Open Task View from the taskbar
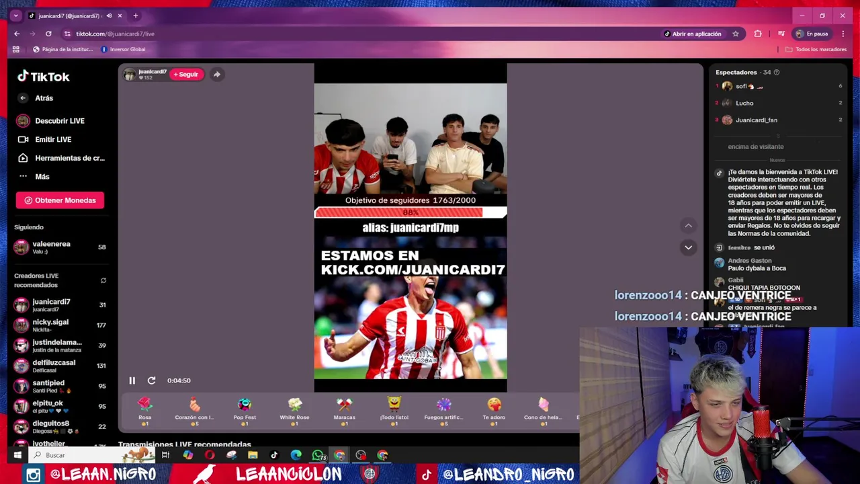 click(165, 455)
